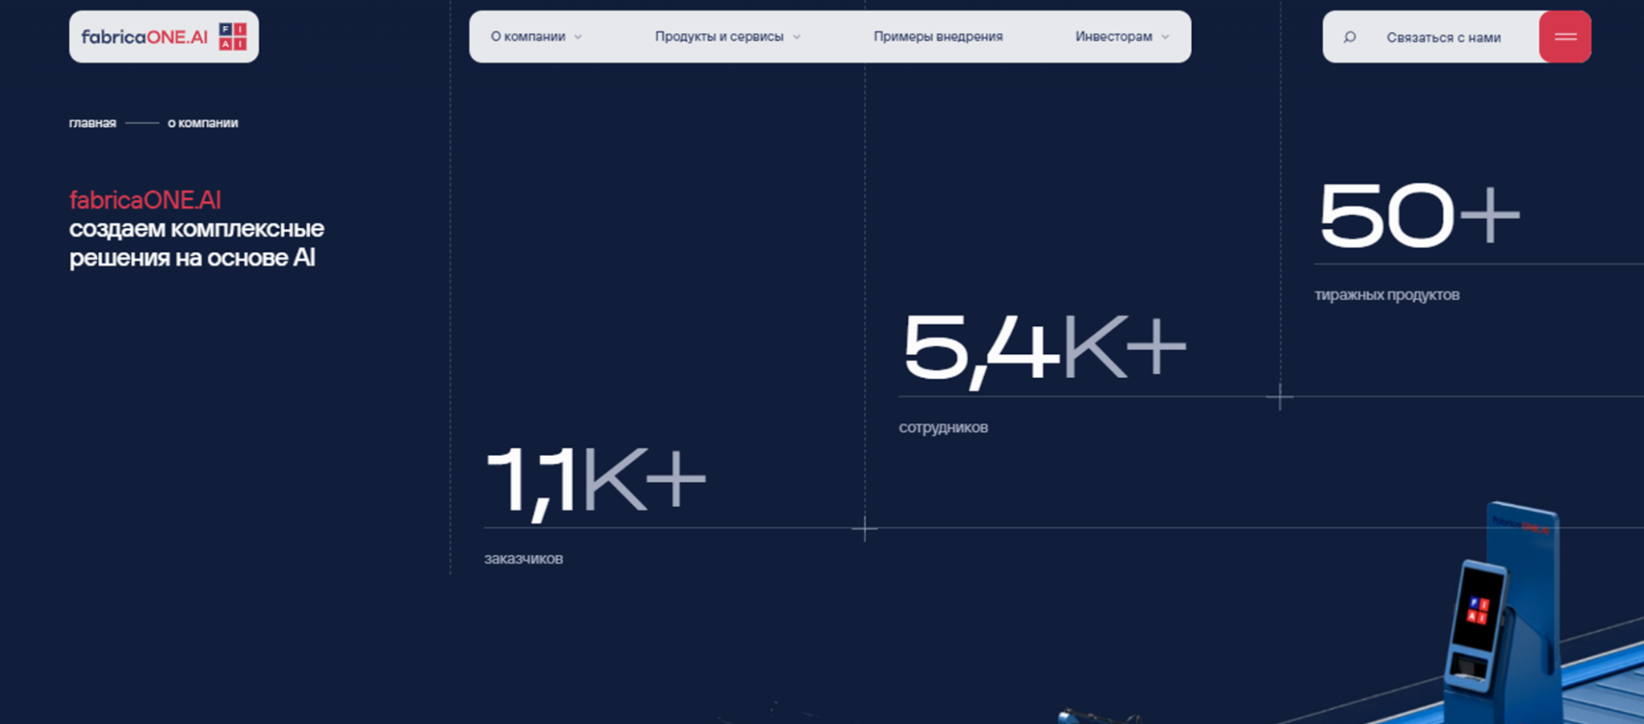This screenshot has width=1644, height=724.
Task: Click the сотрудников label
Action: point(943,428)
